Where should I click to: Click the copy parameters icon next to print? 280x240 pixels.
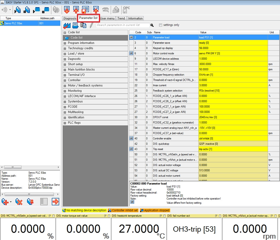pyautogui.click(x=83, y=25)
